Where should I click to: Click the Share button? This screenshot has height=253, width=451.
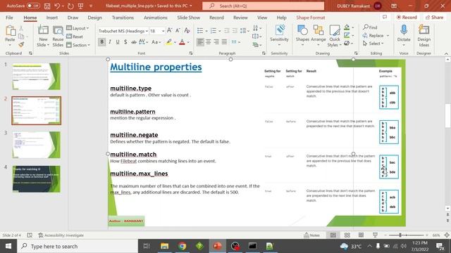point(434,17)
